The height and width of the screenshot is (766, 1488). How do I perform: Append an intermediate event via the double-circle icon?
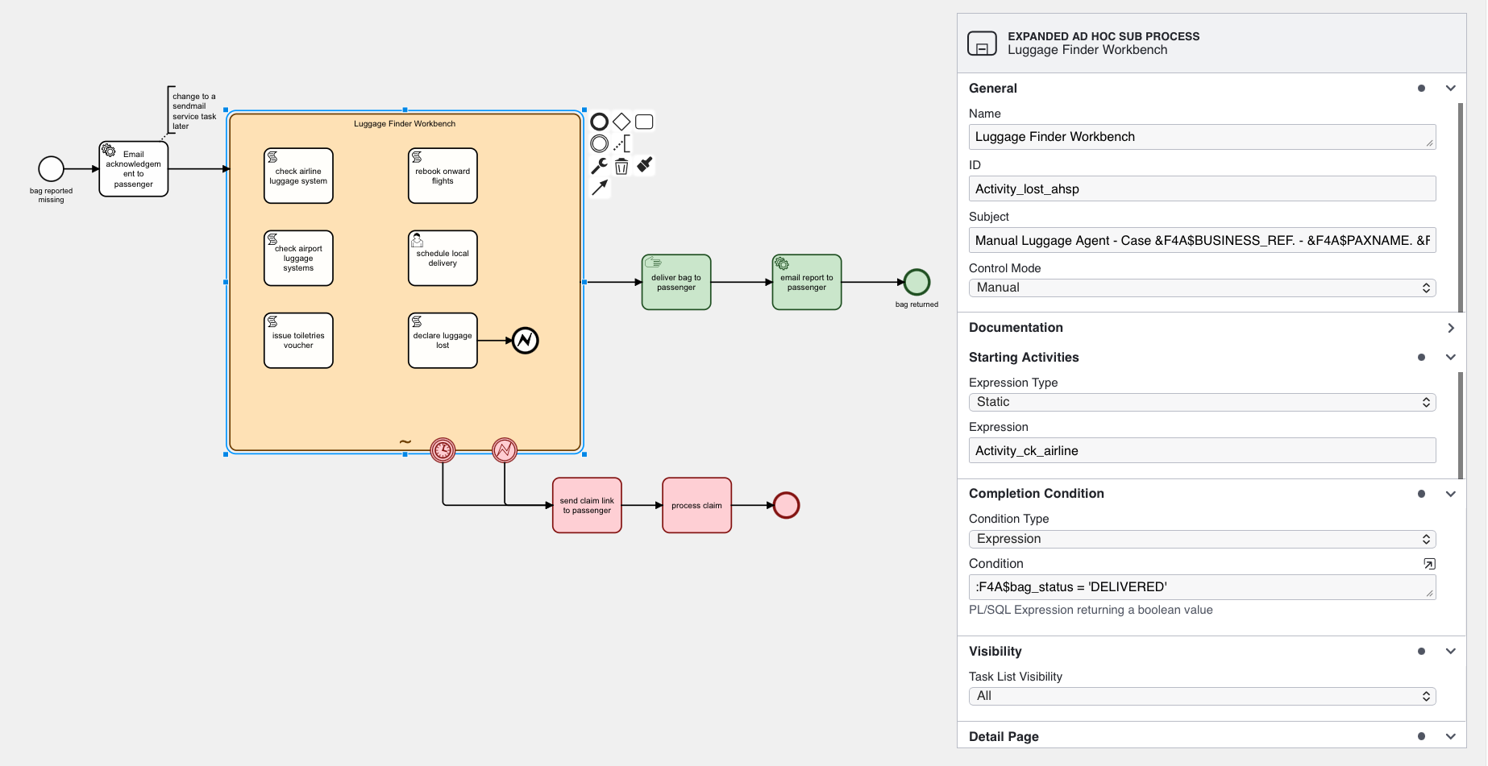click(x=599, y=143)
